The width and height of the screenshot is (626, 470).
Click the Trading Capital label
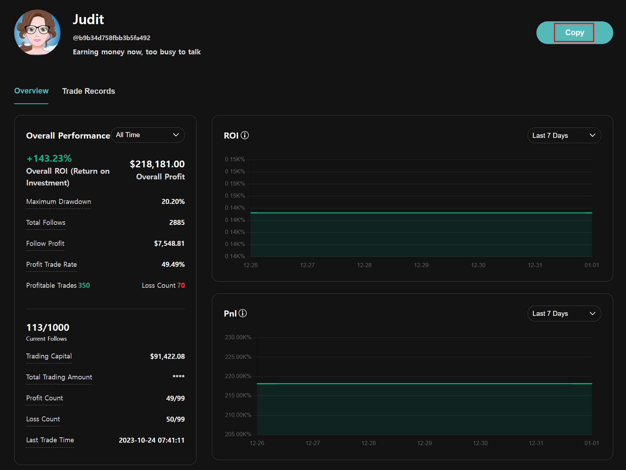(x=49, y=356)
